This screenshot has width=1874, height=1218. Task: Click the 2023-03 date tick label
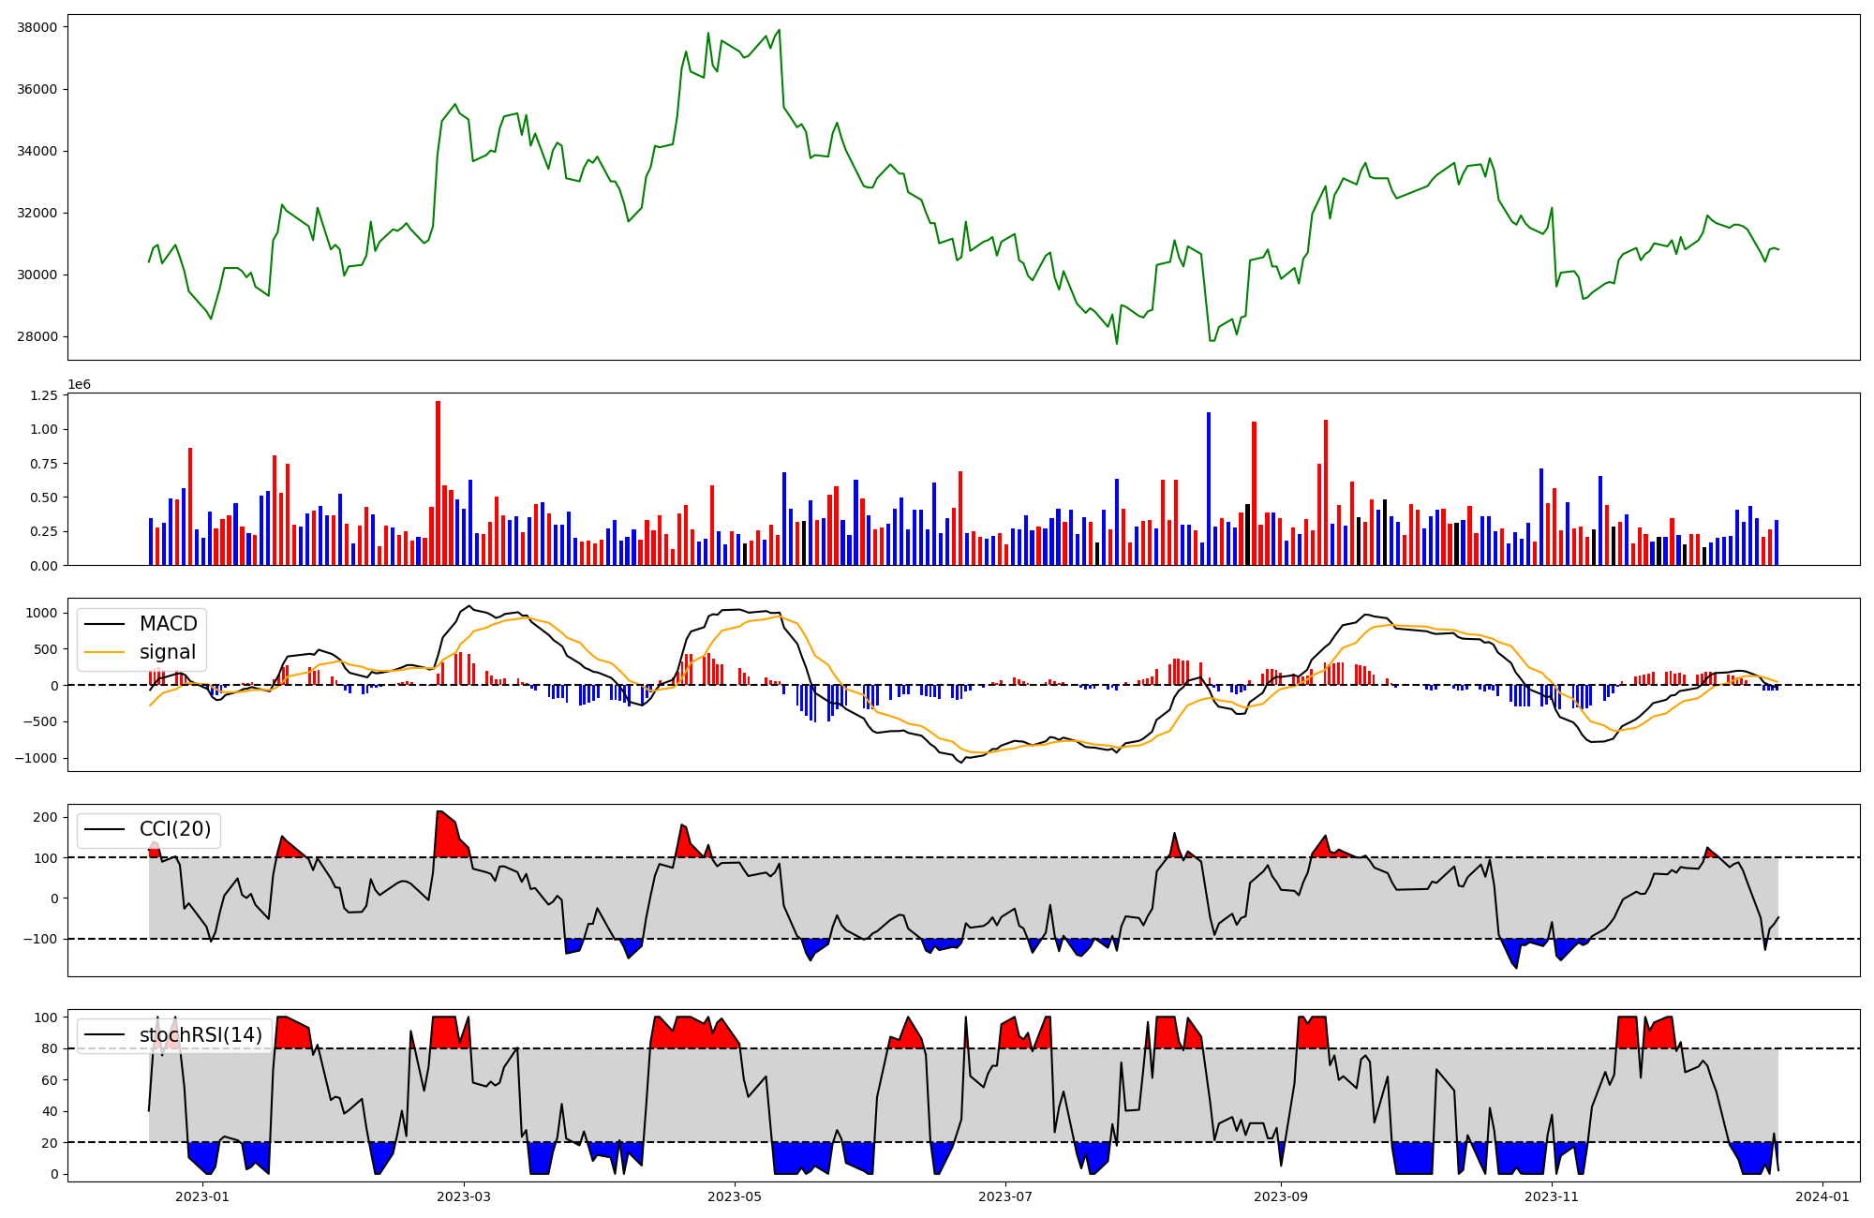pos(464,1196)
